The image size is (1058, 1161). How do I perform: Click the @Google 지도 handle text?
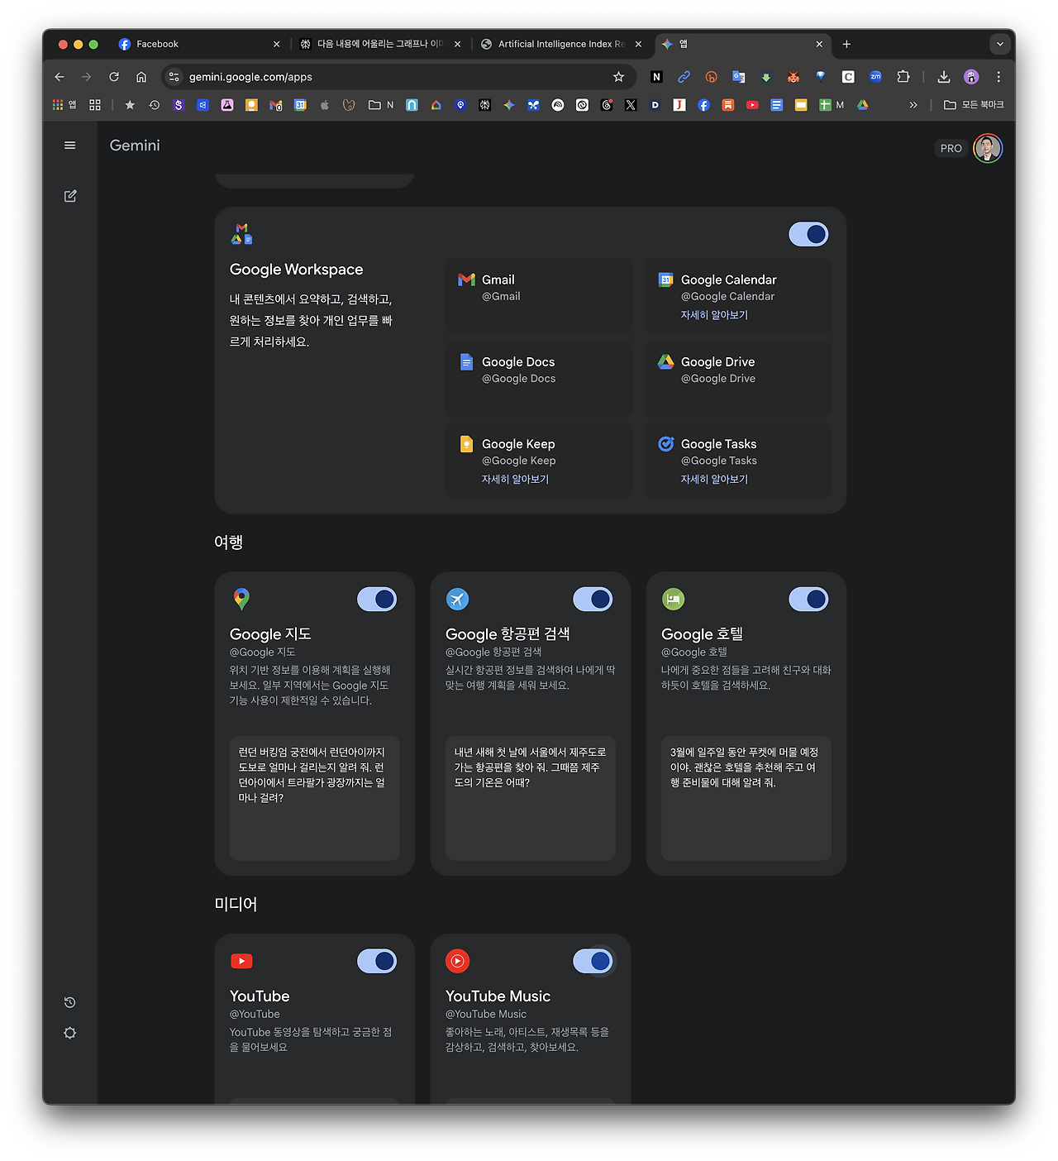[x=262, y=652]
